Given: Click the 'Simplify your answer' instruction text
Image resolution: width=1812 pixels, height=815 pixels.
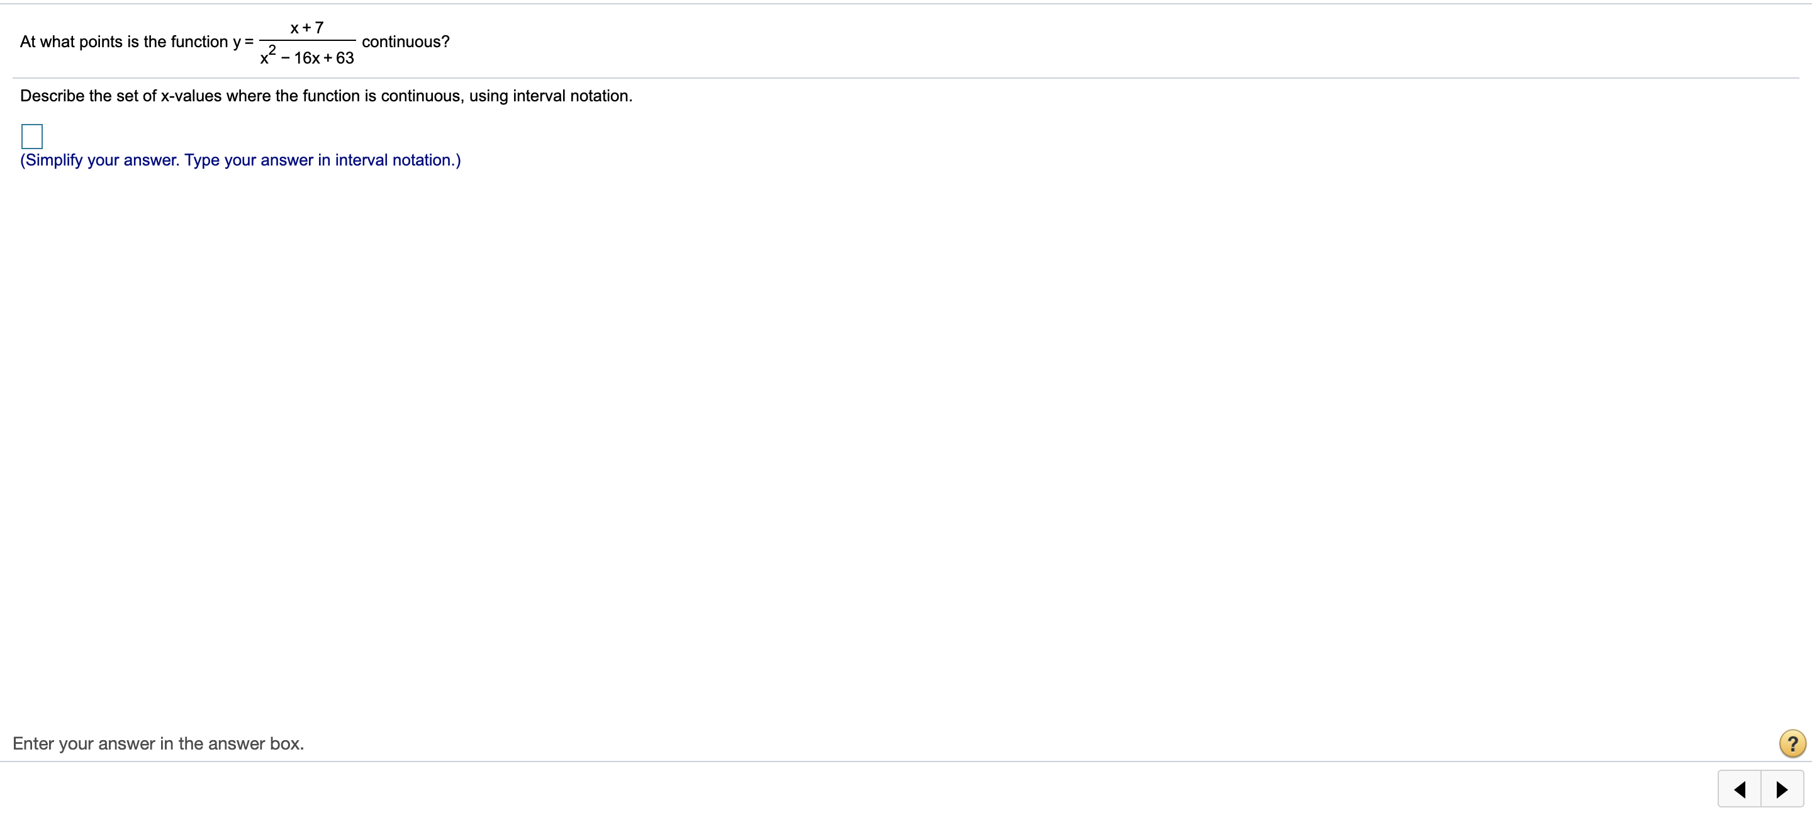Looking at the screenshot, I should click(x=240, y=160).
